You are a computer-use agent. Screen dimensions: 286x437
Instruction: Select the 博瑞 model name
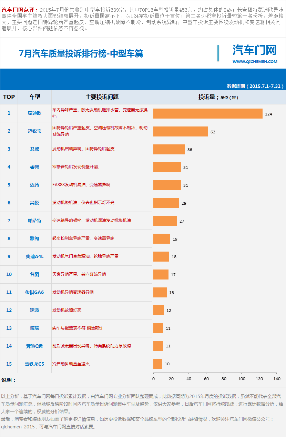pos(34,328)
